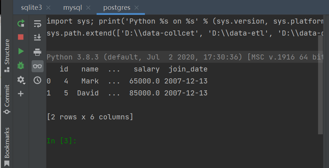
Task: Open the Commit tool window
Action: (7, 99)
